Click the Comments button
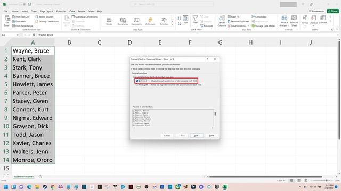 click(316, 11)
